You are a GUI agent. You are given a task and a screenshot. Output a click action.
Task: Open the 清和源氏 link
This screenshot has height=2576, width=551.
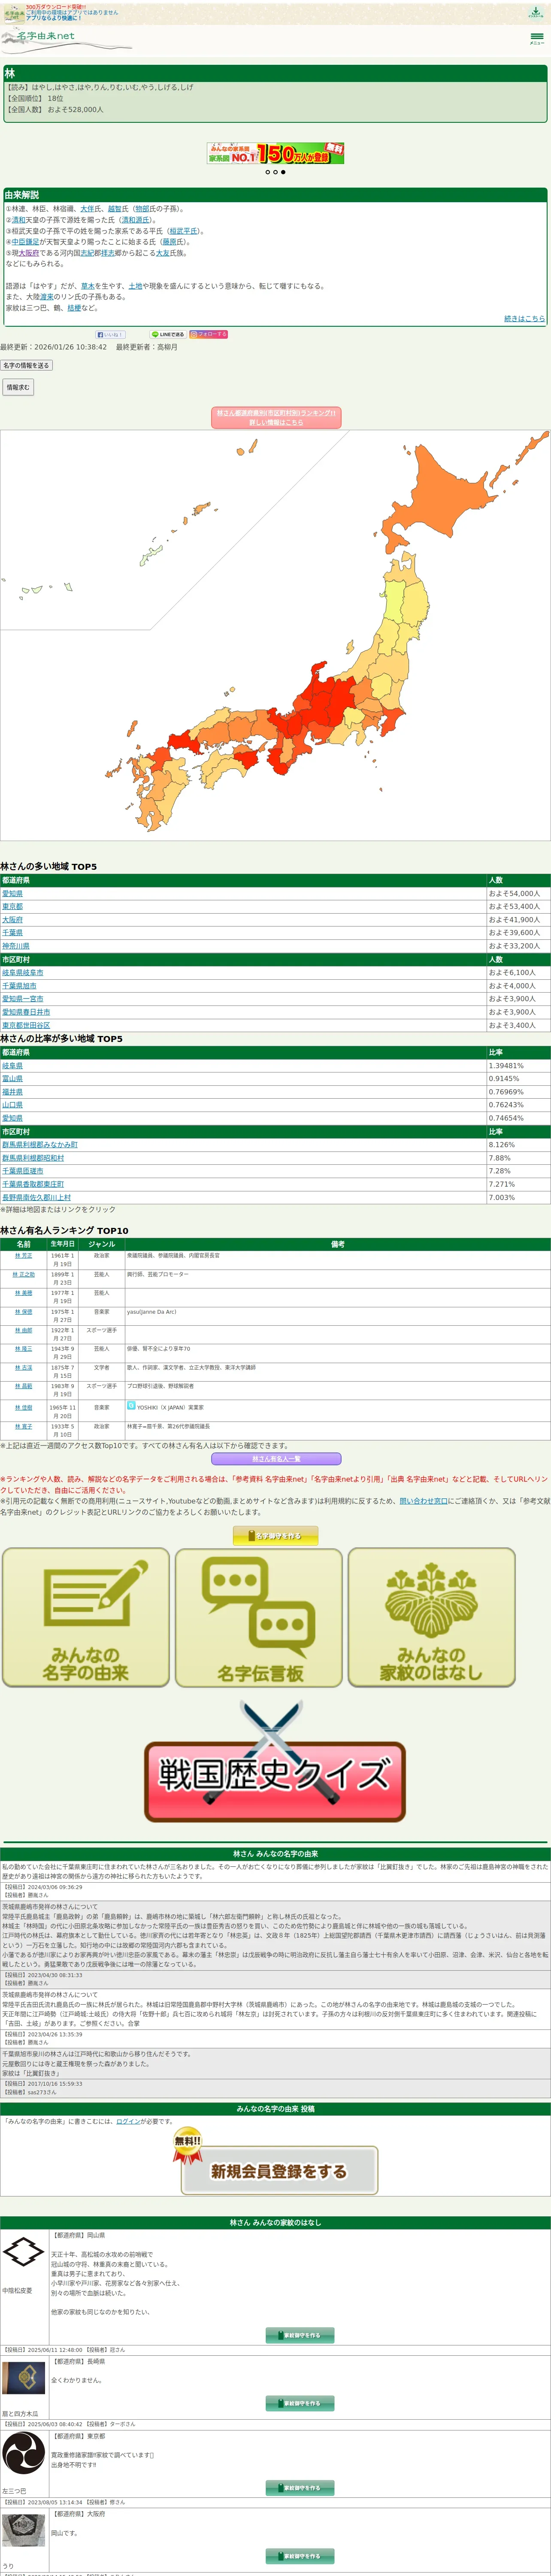tap(135, 220)
